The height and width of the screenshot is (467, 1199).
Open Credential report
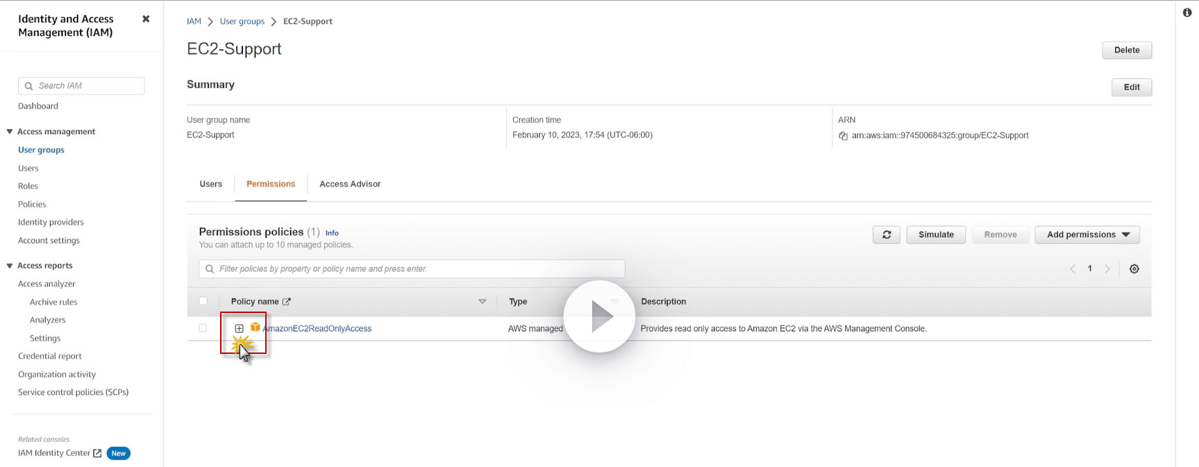click(x=50, y=356)
